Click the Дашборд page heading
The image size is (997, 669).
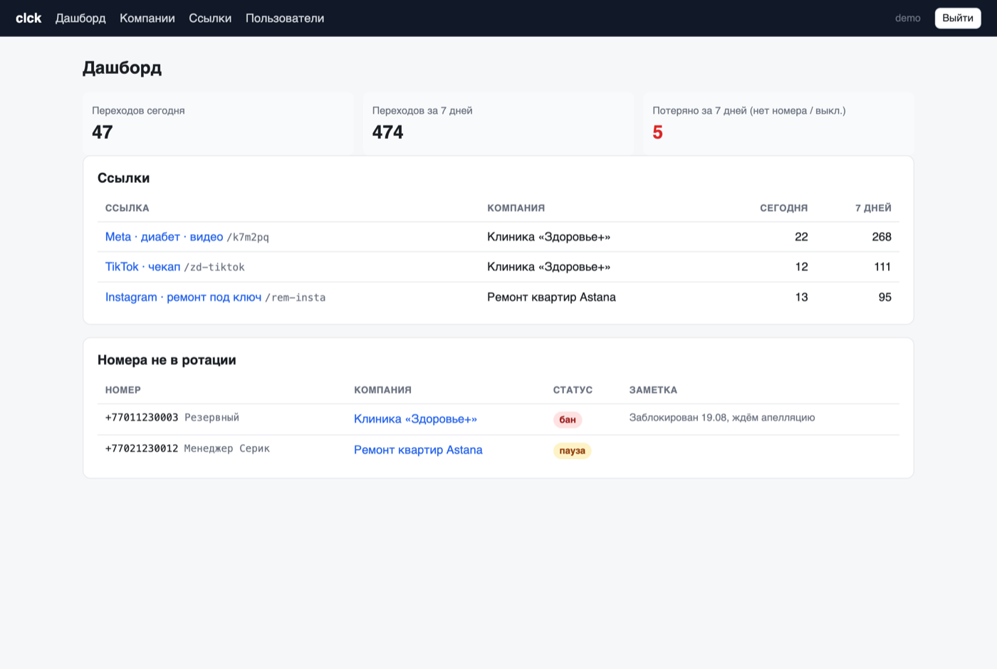point(122,68)
